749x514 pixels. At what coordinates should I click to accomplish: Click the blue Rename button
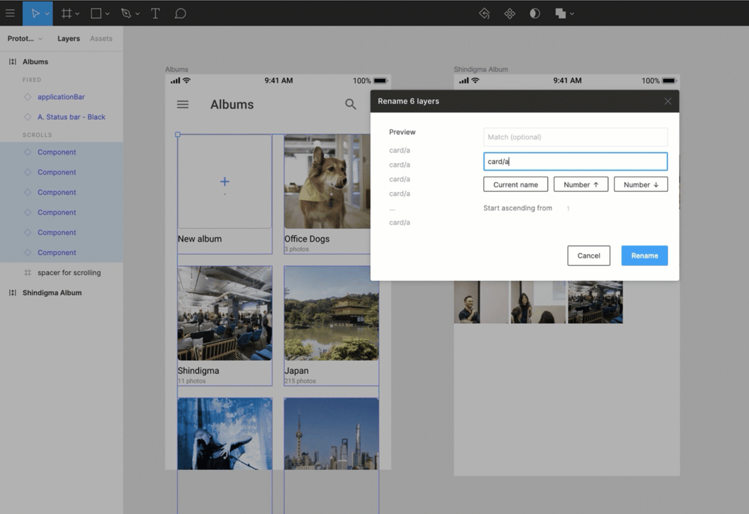point(644,256)
